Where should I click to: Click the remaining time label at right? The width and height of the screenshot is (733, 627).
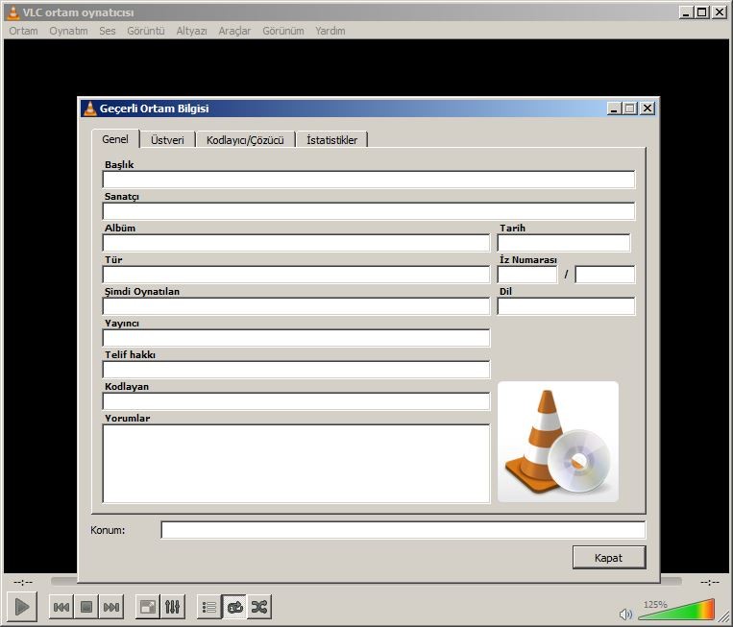tap(710, 582)
